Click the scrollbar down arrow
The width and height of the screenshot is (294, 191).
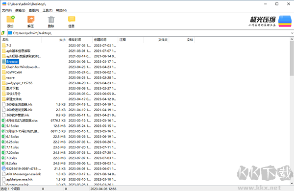(x=292, y=183)
